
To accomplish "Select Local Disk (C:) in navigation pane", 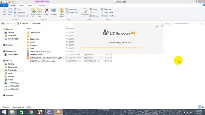I will [x=13, y=83].
